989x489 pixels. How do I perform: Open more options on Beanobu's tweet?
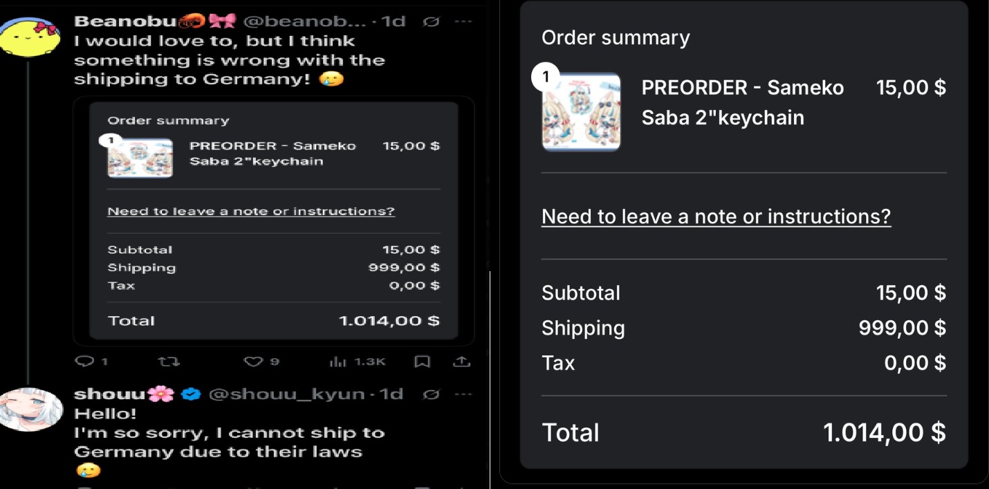click(x=463, y=21)
